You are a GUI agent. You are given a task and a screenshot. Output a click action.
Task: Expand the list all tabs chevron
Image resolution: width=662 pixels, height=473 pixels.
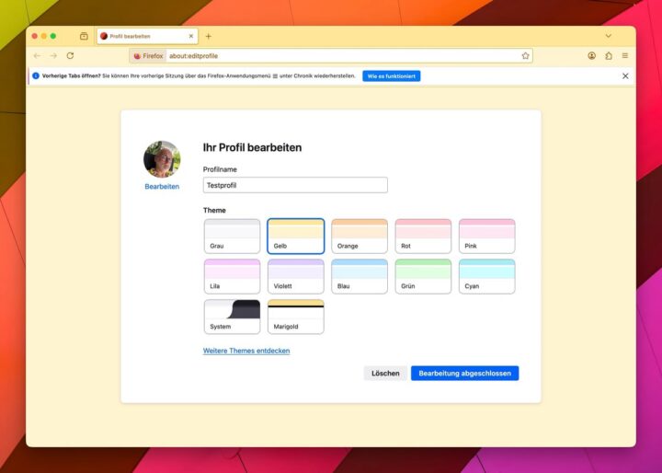(x=608, y=36)
